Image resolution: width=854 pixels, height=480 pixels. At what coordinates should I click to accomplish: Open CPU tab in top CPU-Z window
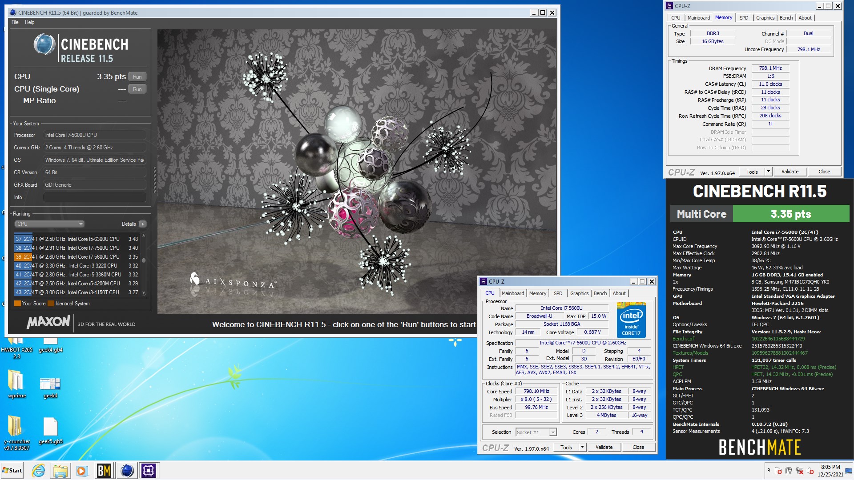[x=676, y=18]
